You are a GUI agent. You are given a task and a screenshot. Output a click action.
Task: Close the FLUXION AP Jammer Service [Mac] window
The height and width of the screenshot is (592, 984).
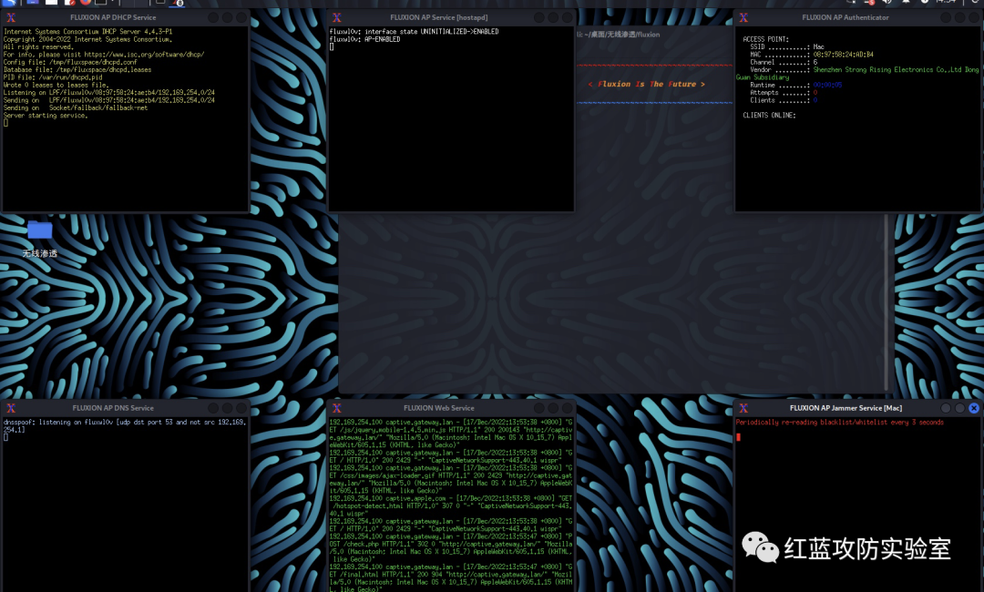click(974, 408)
